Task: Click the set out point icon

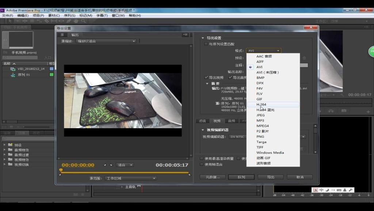Action: pyautogui.click(x=111, y=165)
